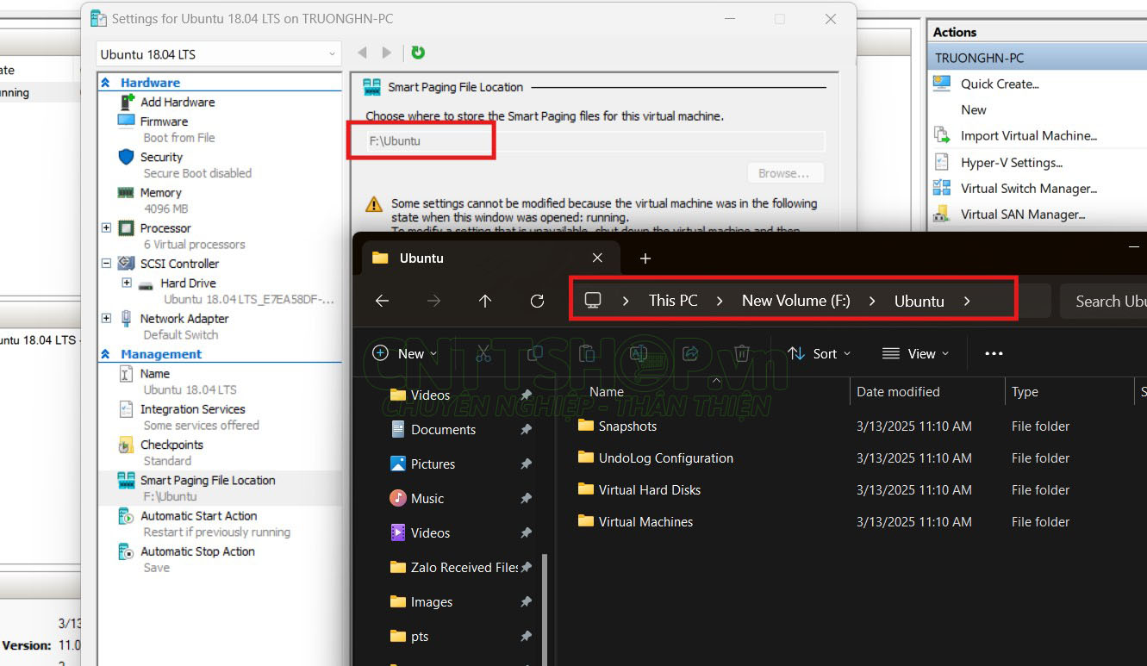Open the Security settings item
The width and height of the screenshot is (1147, 666).
click(x=161, y=157)
